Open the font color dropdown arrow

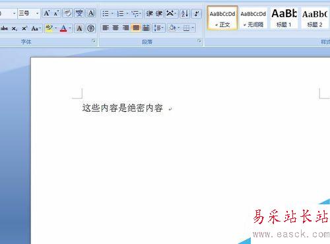(x=70, y=28)
